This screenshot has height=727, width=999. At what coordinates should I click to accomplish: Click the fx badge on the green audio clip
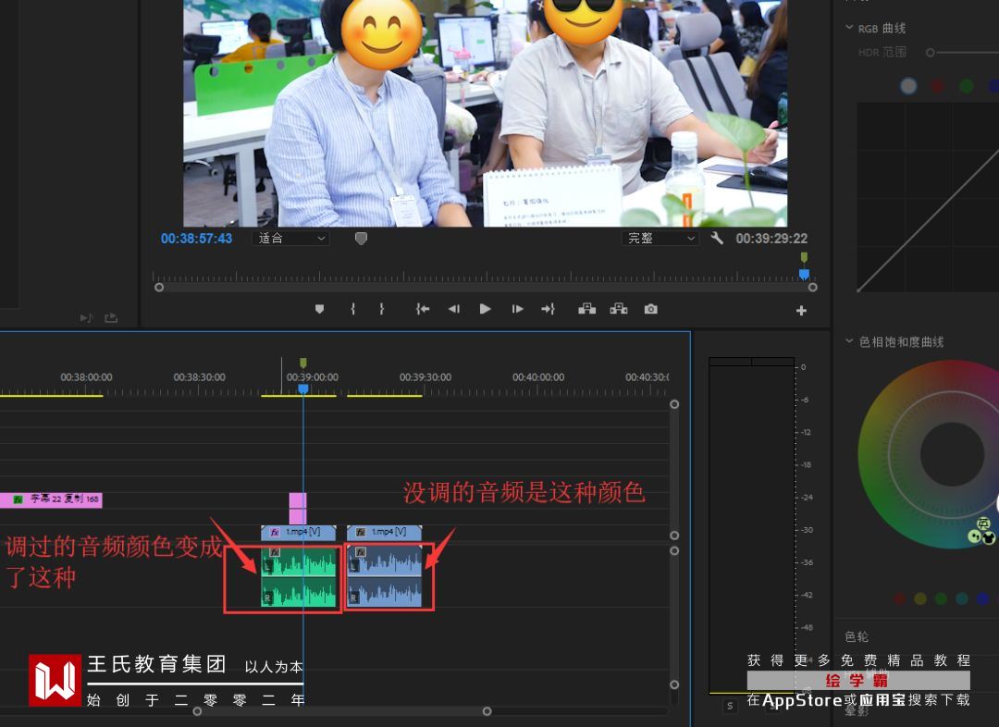pos(275,552)
